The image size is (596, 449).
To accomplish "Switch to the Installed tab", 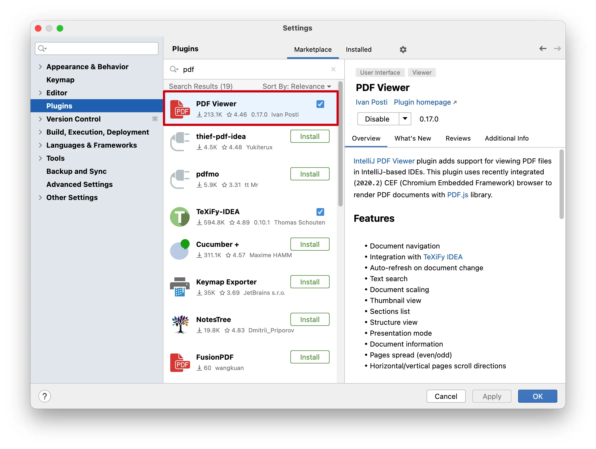I will [x=358, y=49].
